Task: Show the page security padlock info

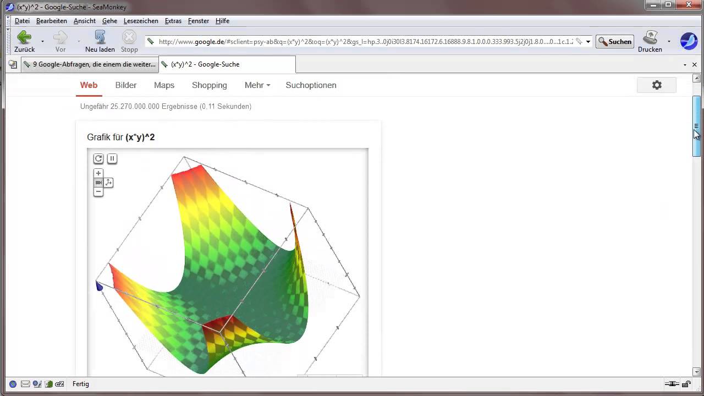Action: point(687,384)
